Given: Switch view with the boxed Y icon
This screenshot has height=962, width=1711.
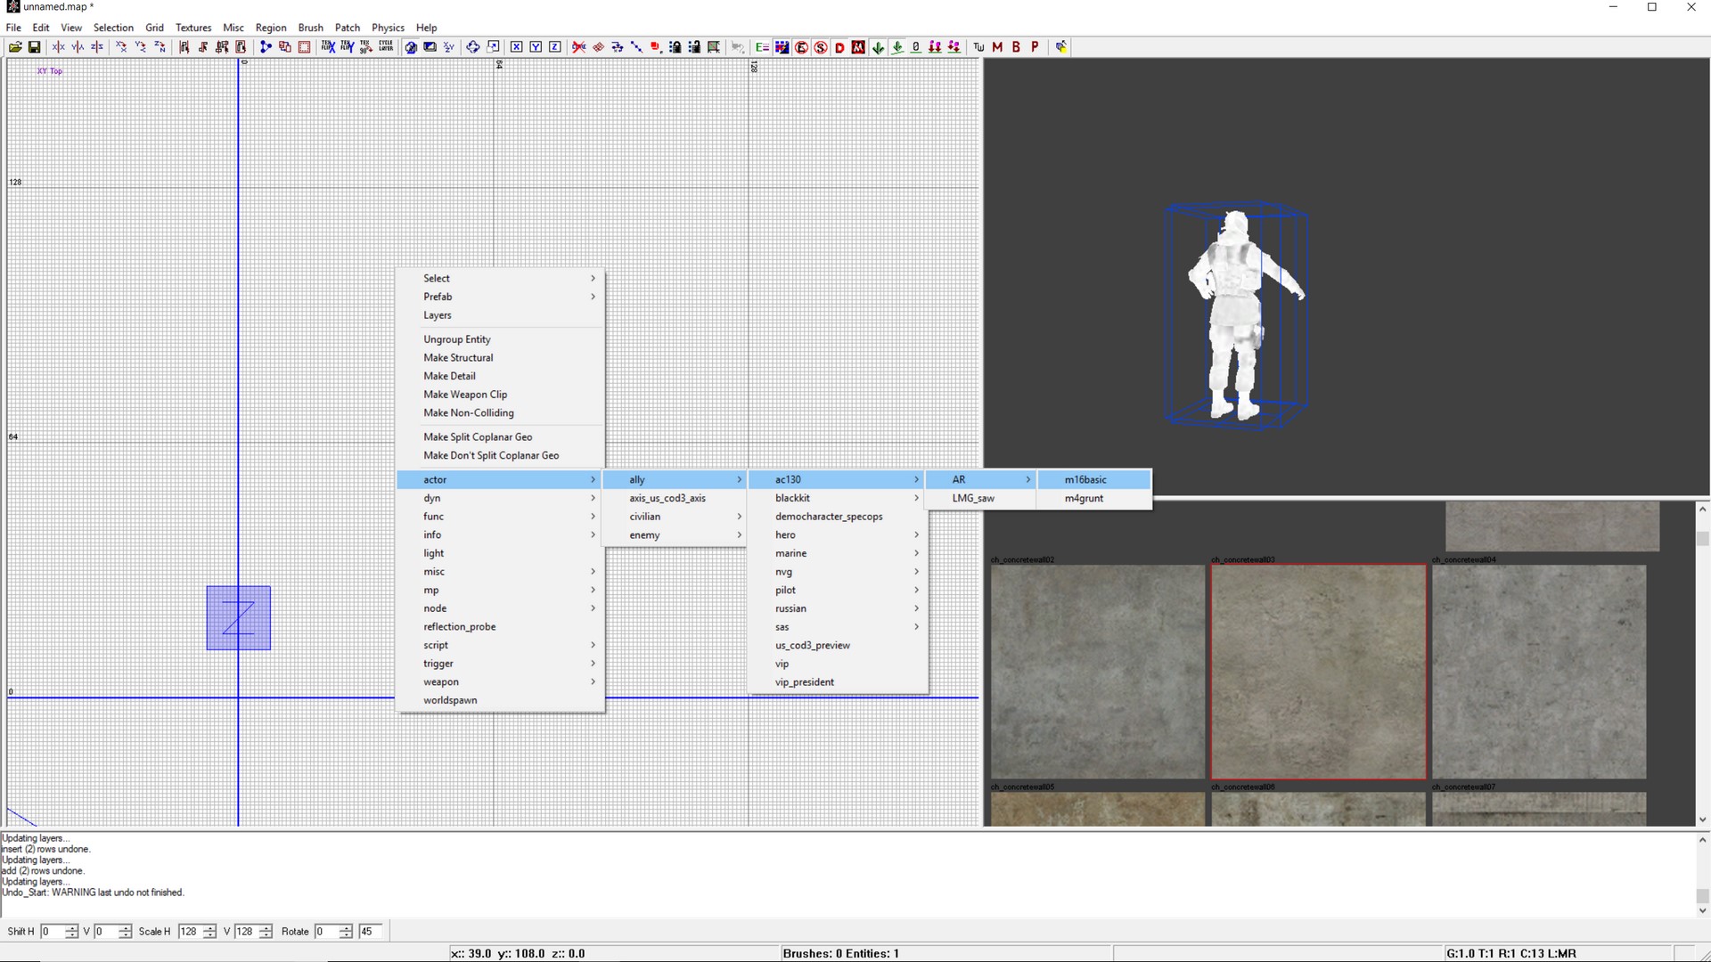Looking at the screenshot, I should (x=536, y=47).
